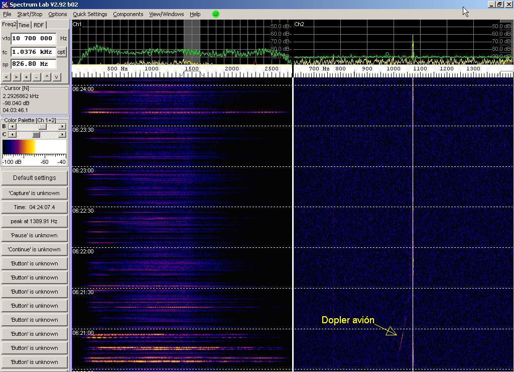Click the brightness B slider's right arrow

pos(62,127)
